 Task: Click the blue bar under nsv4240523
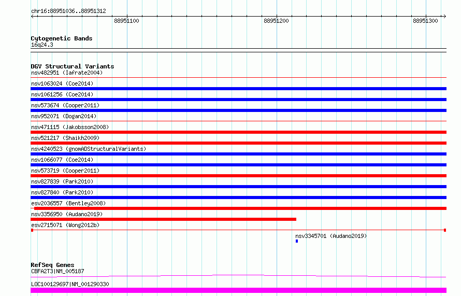pos(238,154)
